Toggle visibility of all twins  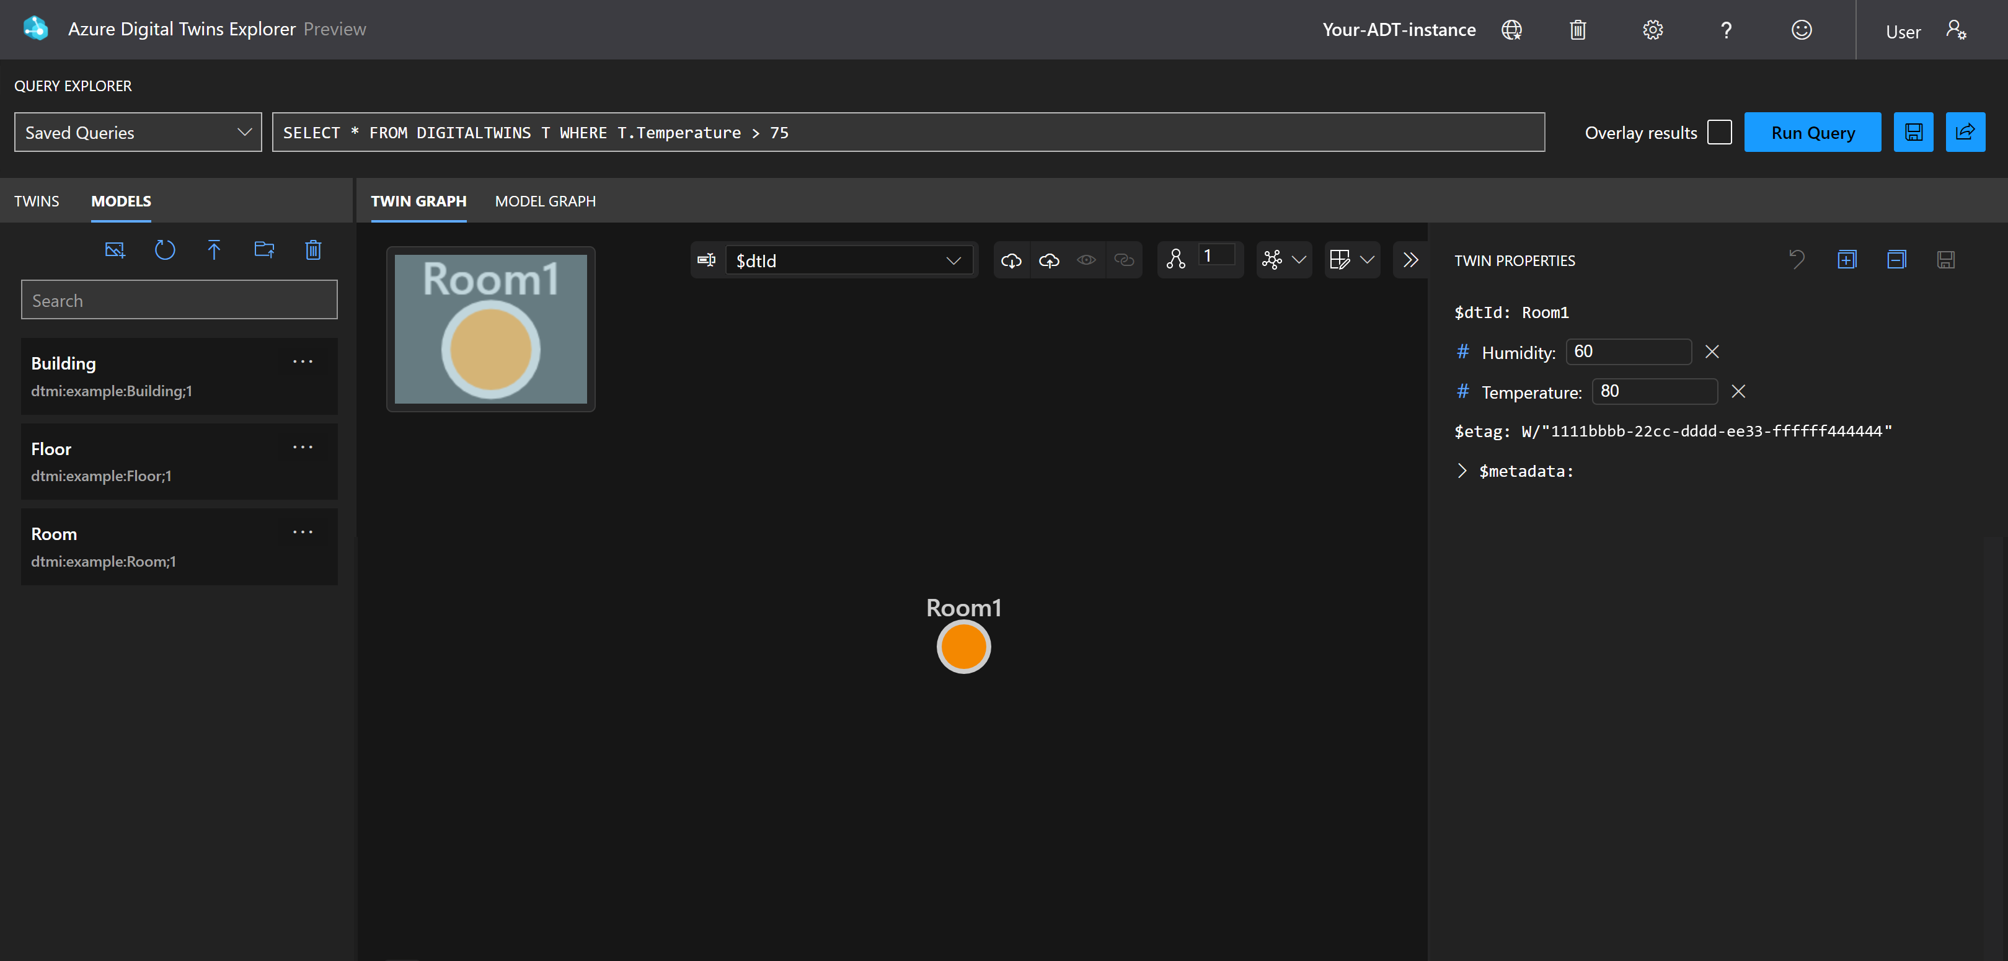coord(1086,260)
